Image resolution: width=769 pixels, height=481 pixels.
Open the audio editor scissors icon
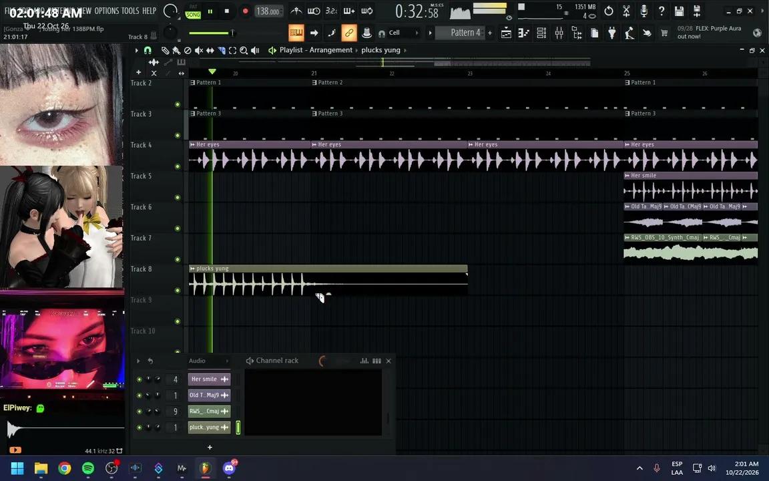coord(626,11)
